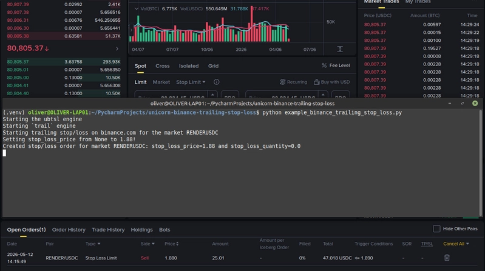Expand the chart side panel handle
Screen dimensions: 485x271
click(131, 30)
